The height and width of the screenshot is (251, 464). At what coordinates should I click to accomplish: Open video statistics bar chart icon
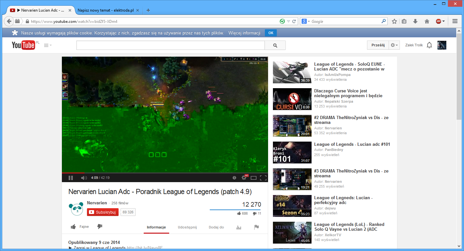[x=239, y=227]
